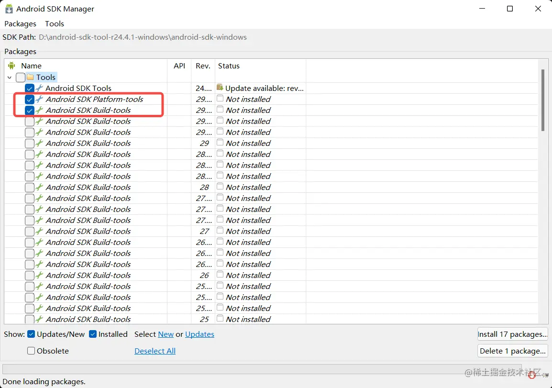The height and width of the screenshot is (388, 552).
Task: Click the SDK Path directory text
Action: click(x=143, y=37)
